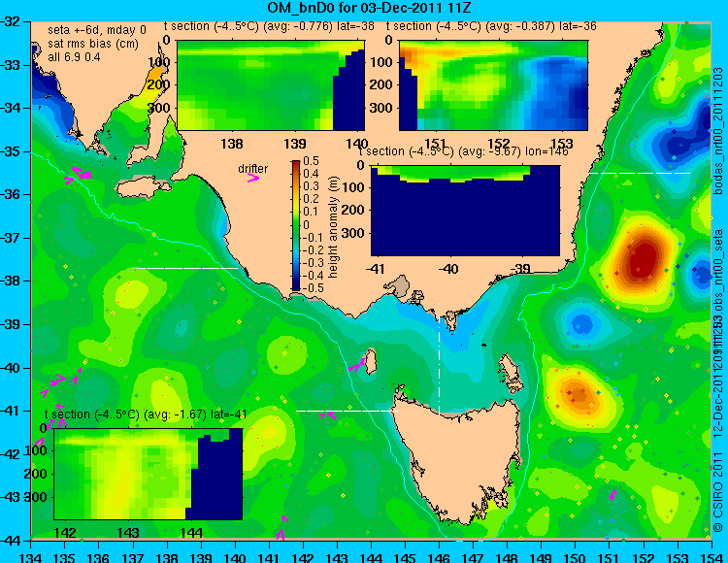Select the lat=-41 temperature section title
The width and height of the screenshot is (728, 563).
(146, 414)
